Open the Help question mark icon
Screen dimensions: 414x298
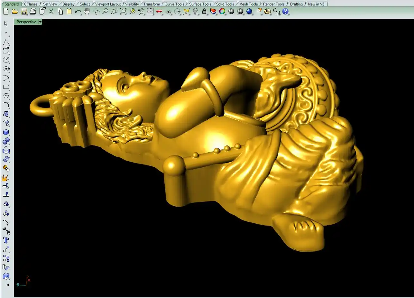[285, 12]
